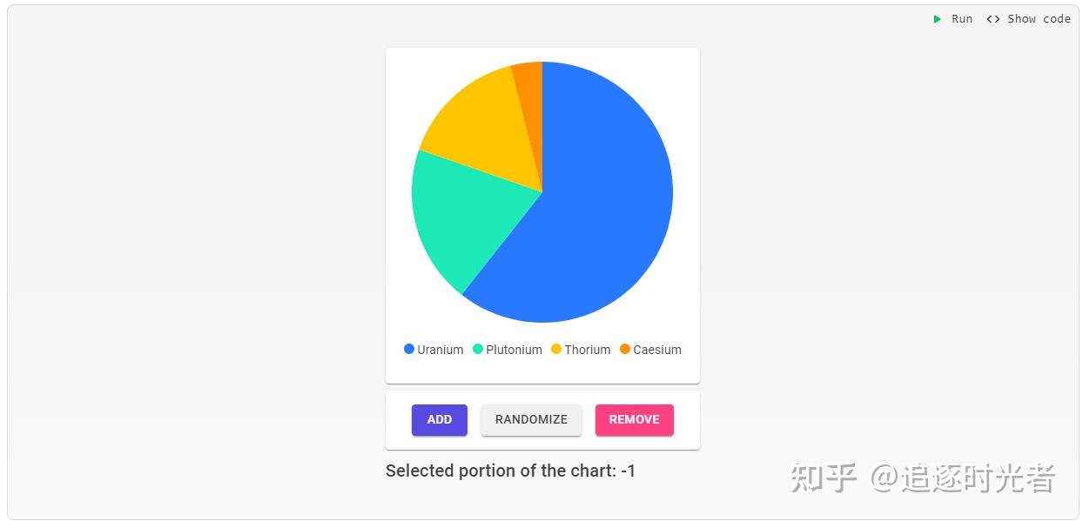The image size is (1083, 521).
Task: Select the teal Plutonium pie slice
Action: pyautogui.click(x=461, y=217)
